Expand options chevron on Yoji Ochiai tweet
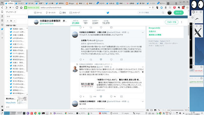 click(143, 67)
